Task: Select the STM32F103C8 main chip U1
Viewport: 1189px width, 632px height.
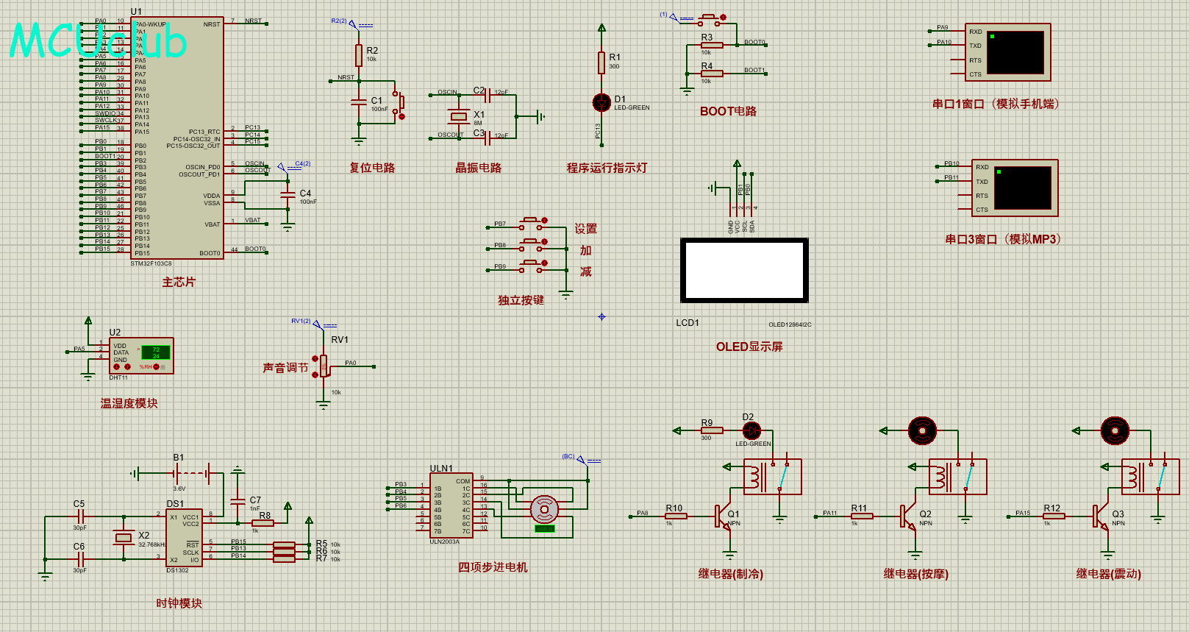Action: 177,138
